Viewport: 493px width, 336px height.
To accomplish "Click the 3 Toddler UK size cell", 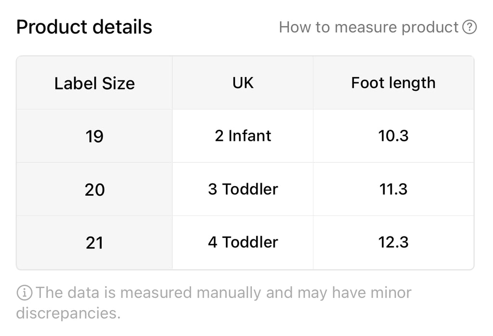I will (243, 189).
